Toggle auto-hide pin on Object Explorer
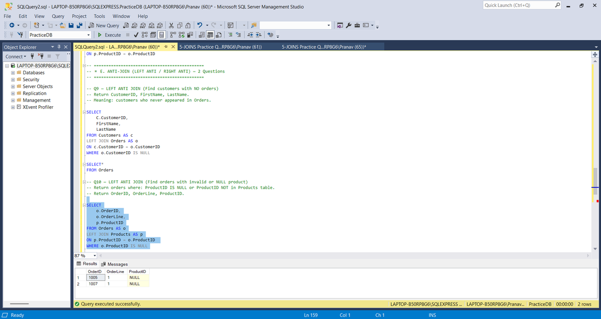 coord(59,47)
